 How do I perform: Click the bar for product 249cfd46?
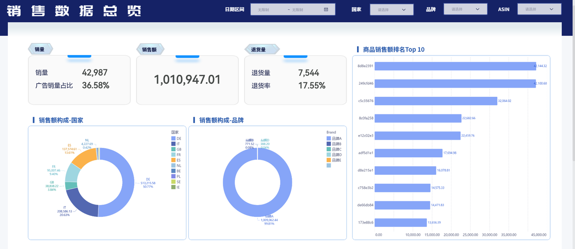455,83
